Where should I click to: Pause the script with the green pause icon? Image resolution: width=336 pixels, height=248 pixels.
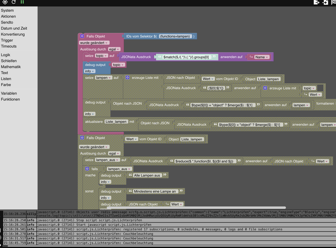point(22,2)
